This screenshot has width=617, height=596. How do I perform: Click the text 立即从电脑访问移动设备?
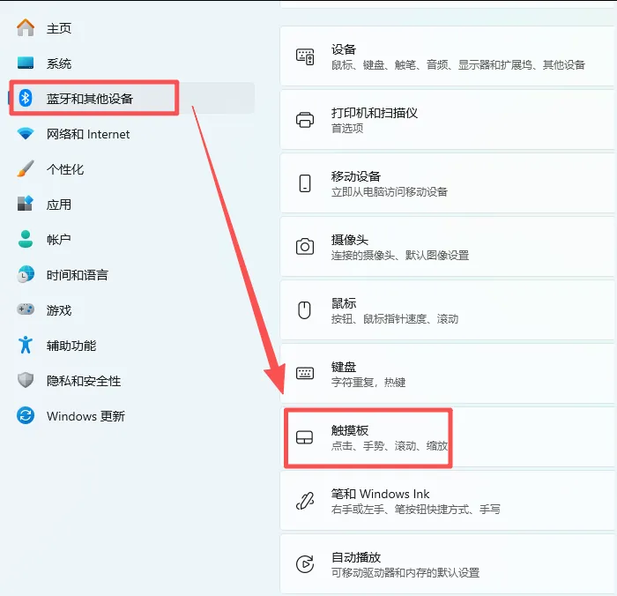coord(390,191)
